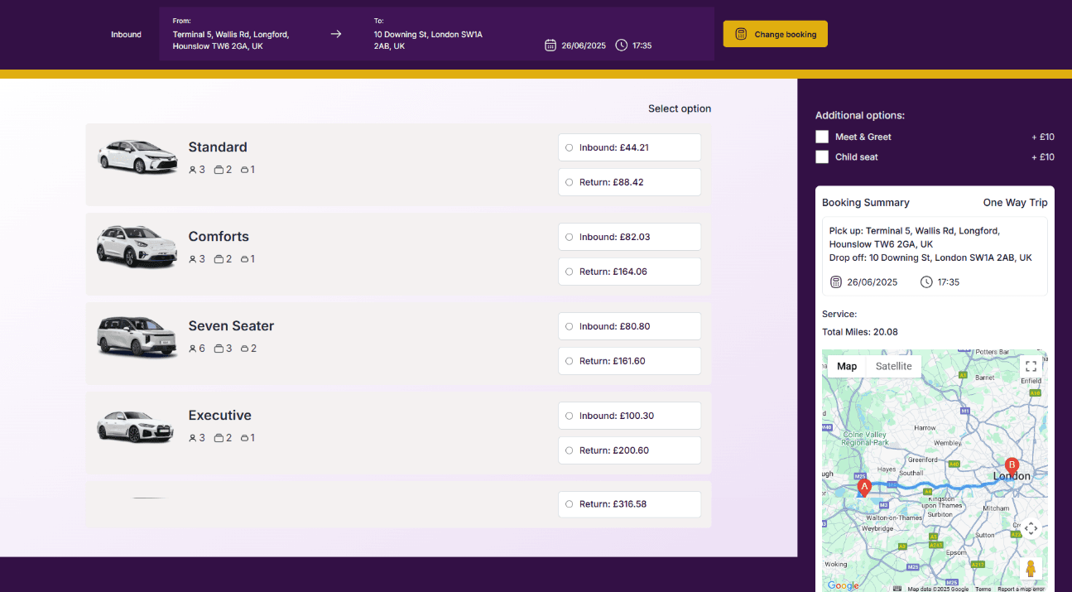1072x592 pixels.
Task: Choose Comforts Return £164.06 option
Action: 569,272
